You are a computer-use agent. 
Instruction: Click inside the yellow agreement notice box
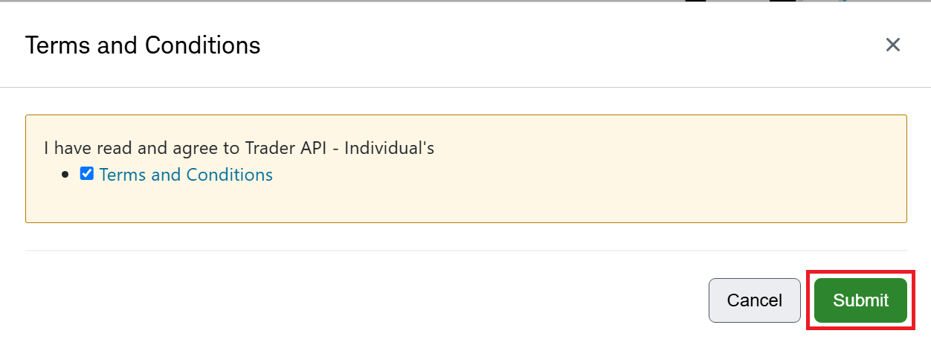466,169
